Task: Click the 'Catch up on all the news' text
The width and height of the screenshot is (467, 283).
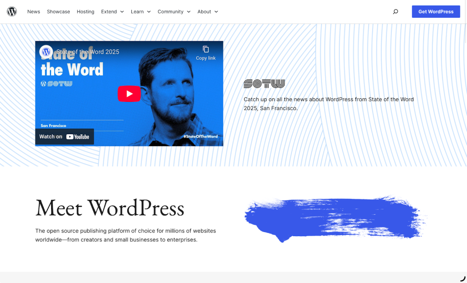Action: pos(329,104)
